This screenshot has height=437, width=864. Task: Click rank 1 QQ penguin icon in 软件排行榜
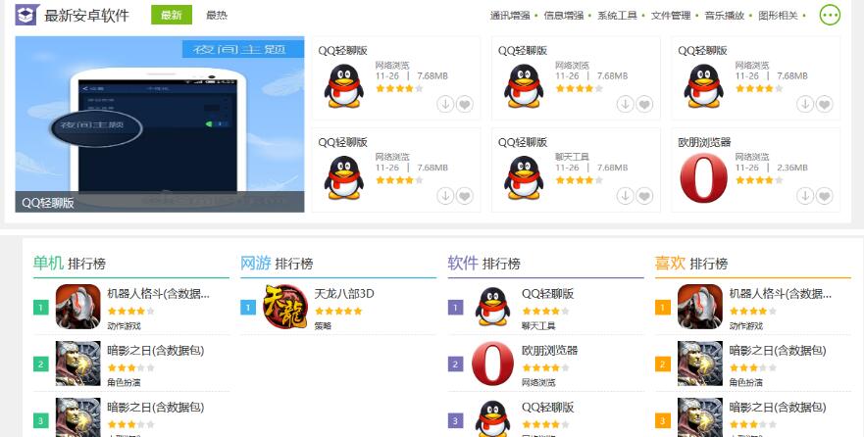pyautogui.click(x=492, y=307)
